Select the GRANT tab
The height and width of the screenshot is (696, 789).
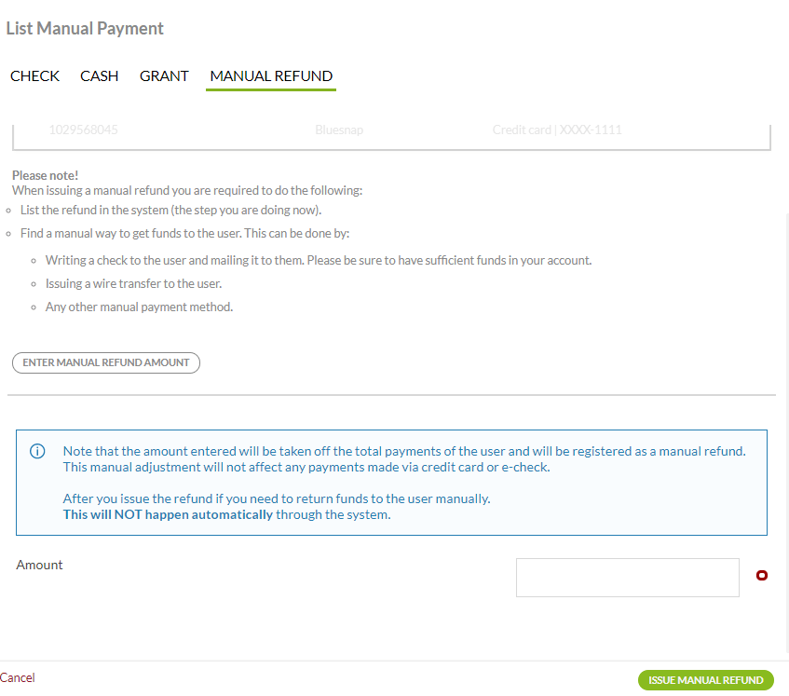164,76
